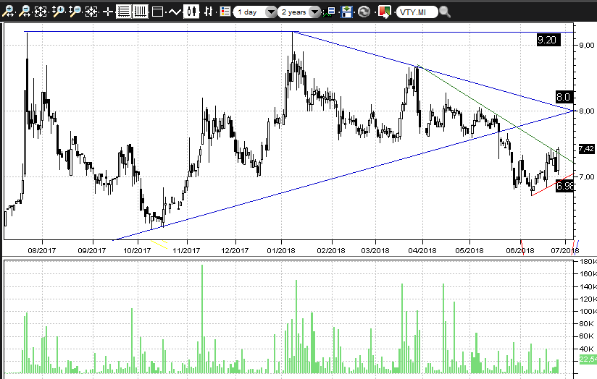
Task: Click the 01/2018 date axis label
Action: (x=281, y=250)
